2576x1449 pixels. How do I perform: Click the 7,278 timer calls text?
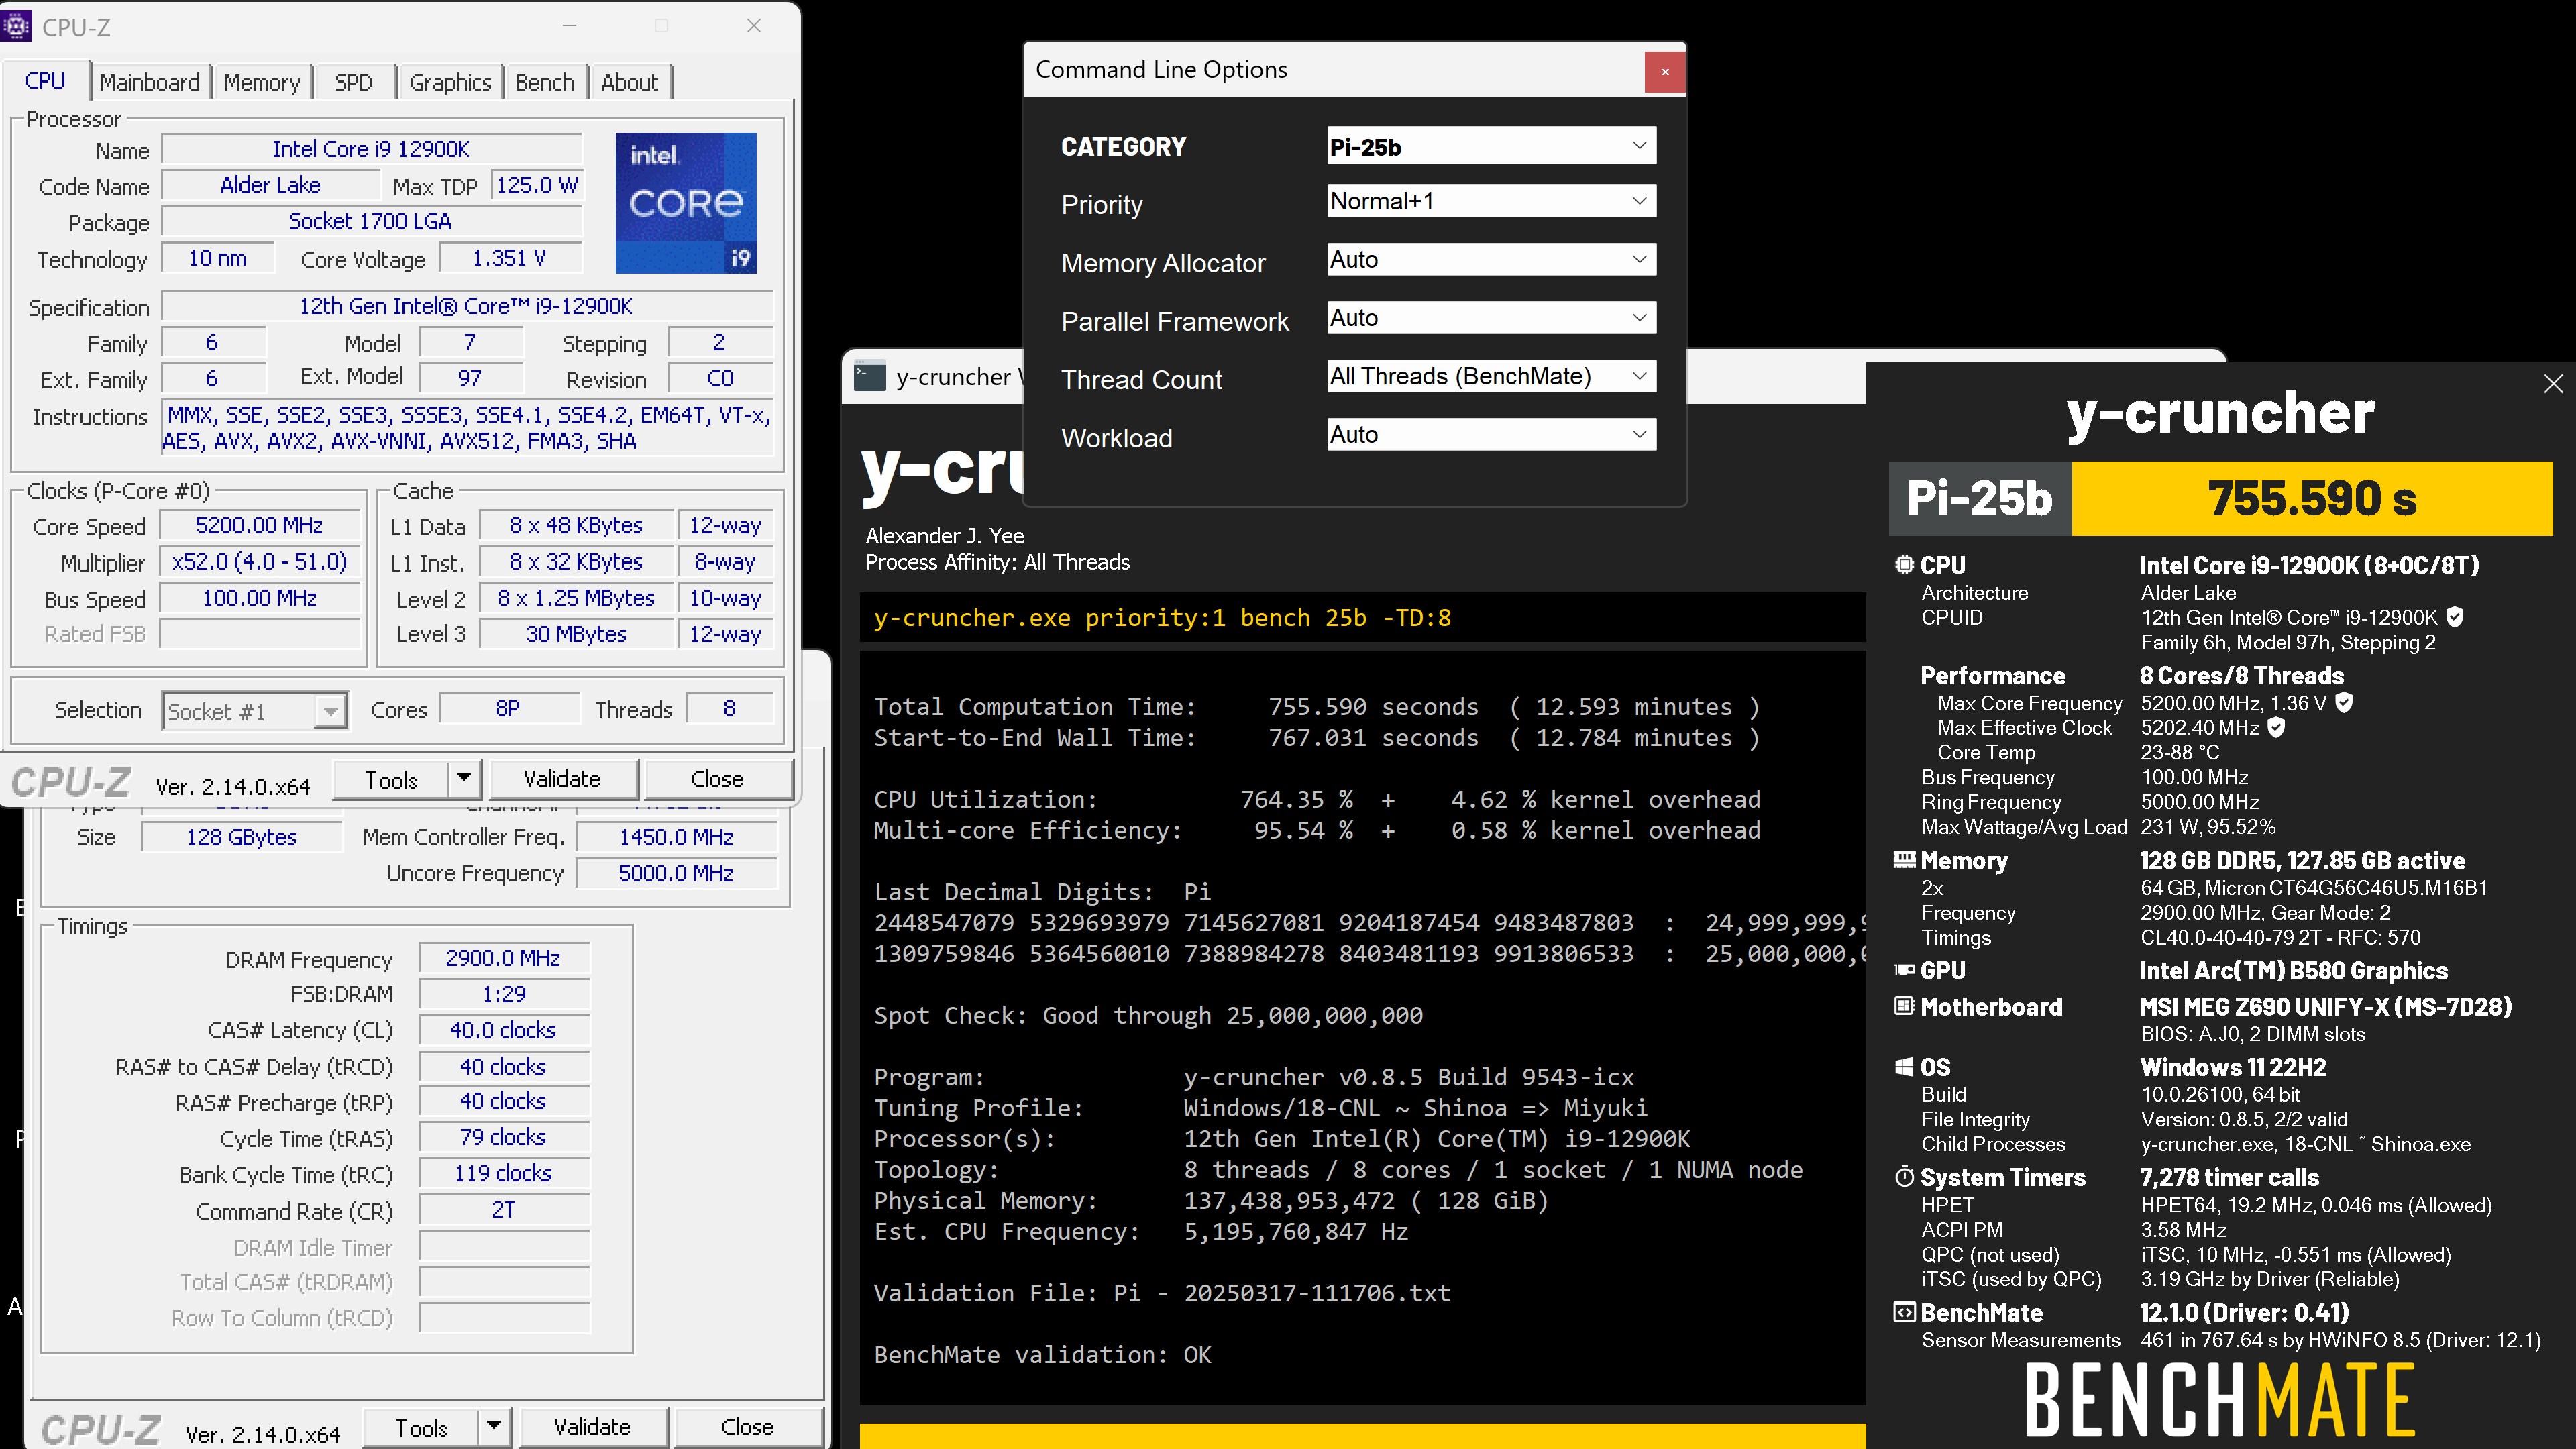2229,1177
